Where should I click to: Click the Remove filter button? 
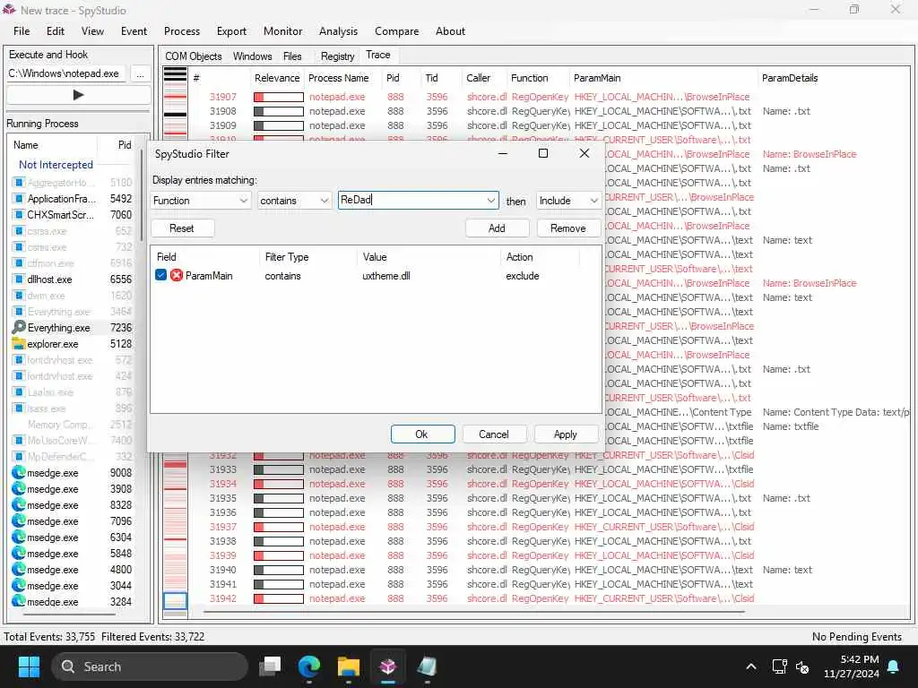coord(568,228)
